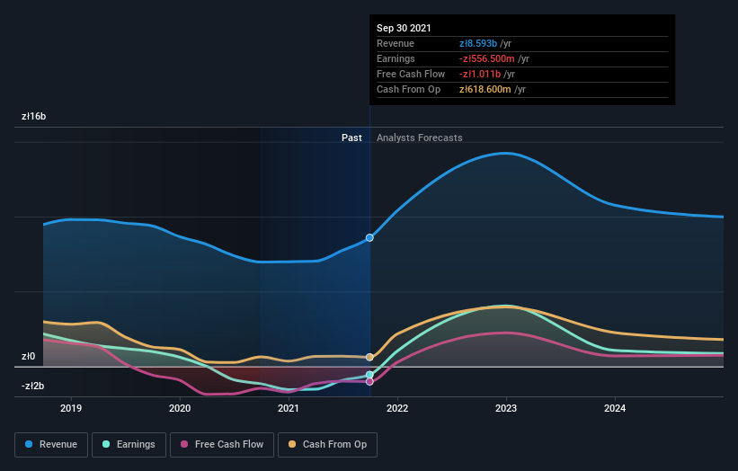738x471 pixels.
Task: Click the teal Earnings data point marker
Action: pos(369,375)
